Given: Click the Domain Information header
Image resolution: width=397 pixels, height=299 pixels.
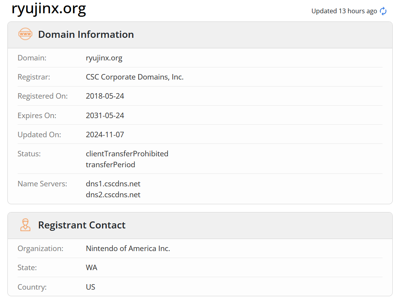Looking at the screenshot, I should [86, 34].
